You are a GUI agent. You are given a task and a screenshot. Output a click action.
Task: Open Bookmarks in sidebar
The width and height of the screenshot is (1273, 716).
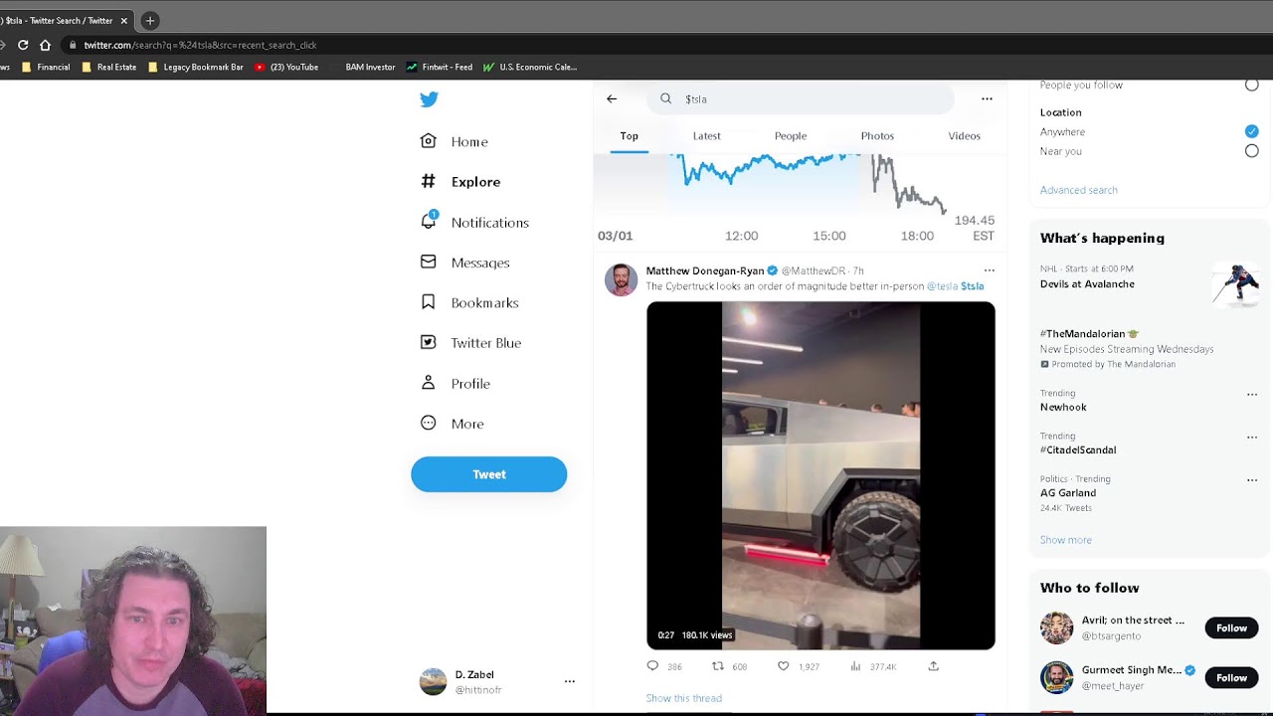tap(469, 302)
